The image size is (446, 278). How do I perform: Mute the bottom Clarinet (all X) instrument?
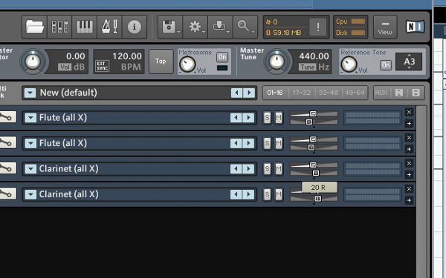point(279,194)
